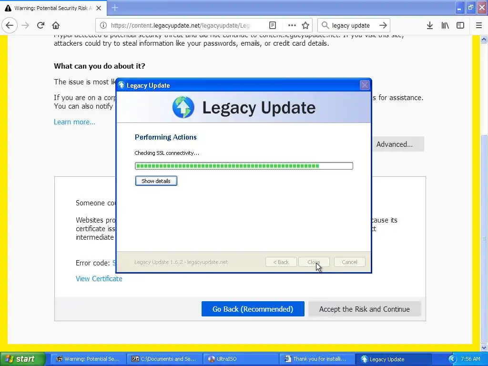The image size is (488, 366).
Task: Click 'Legacy Update 1.6.2 - legacyupdate.net' footer text
Action: click(181, 262)
